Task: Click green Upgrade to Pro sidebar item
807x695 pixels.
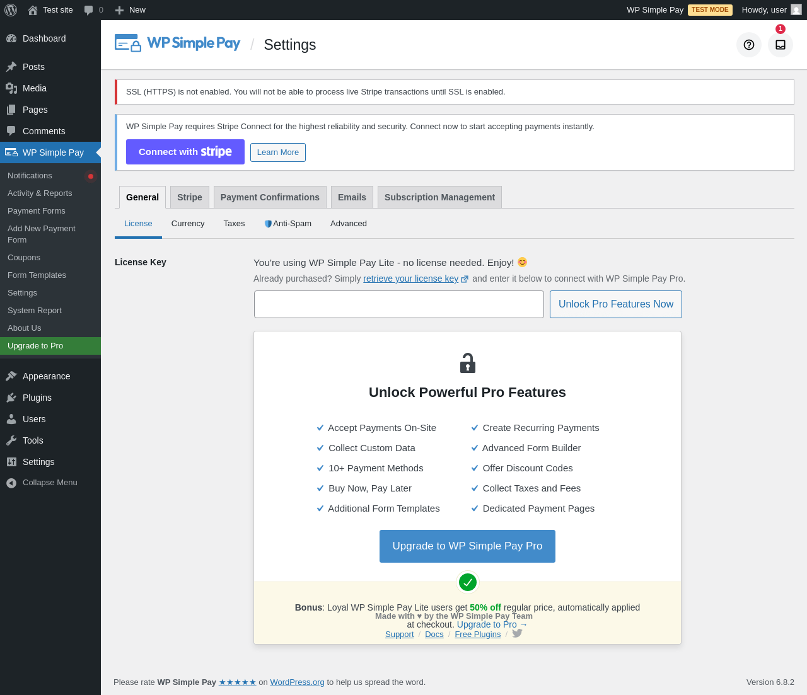Action: [50, 346]
